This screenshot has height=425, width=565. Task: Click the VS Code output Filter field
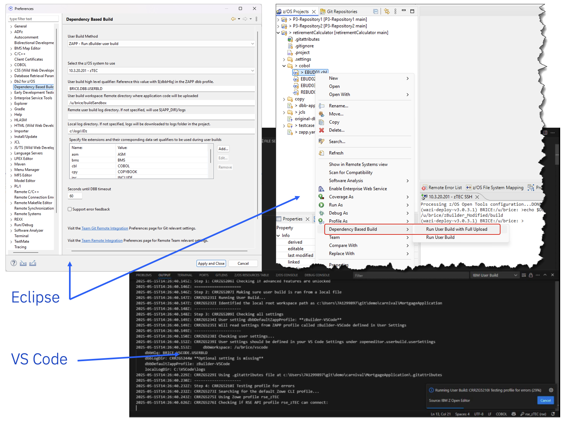click(411, 275)
